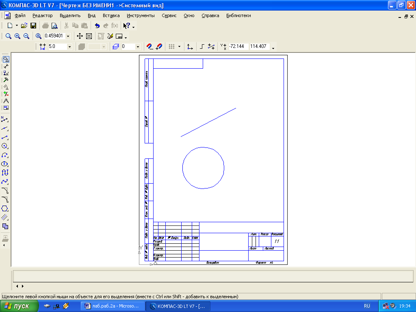416x312 pixels.
Task: Expand current state toolbar options arrow
Action: (x=273, y=48)
